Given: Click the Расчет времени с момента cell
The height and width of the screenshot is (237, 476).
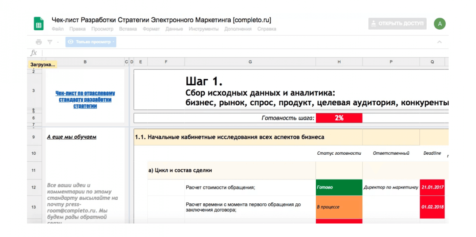Looking at the screenshot, I should tap(250, 207).
